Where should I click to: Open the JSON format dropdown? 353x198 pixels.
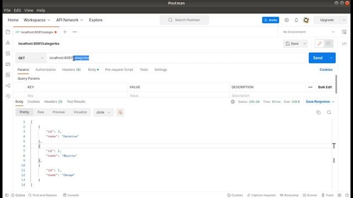pyautogui.click(x=103, y=112)
